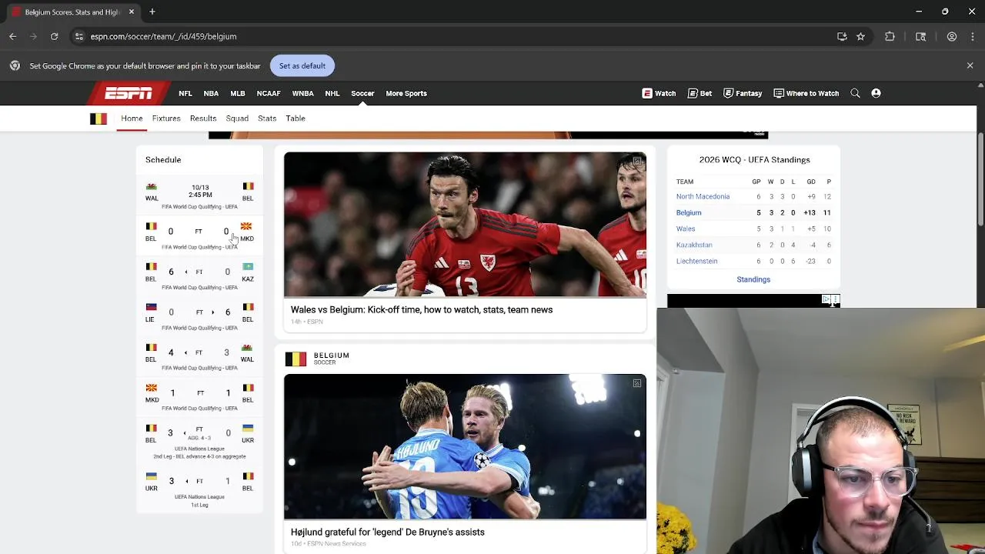The image size is (985, 554).
Task: Open the Wales player article image
Action: (x=465, y=224)
